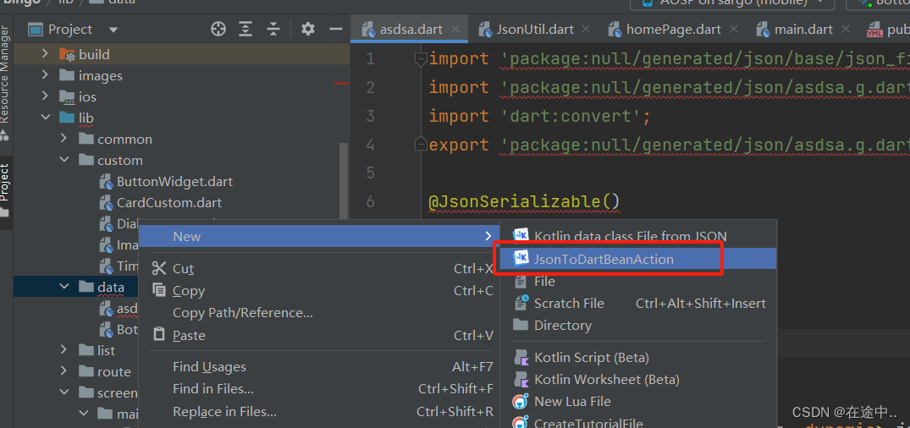Select Kotlin data class File from JSON
The width and height of the screenshot is (910, 428).
point(638,236)
